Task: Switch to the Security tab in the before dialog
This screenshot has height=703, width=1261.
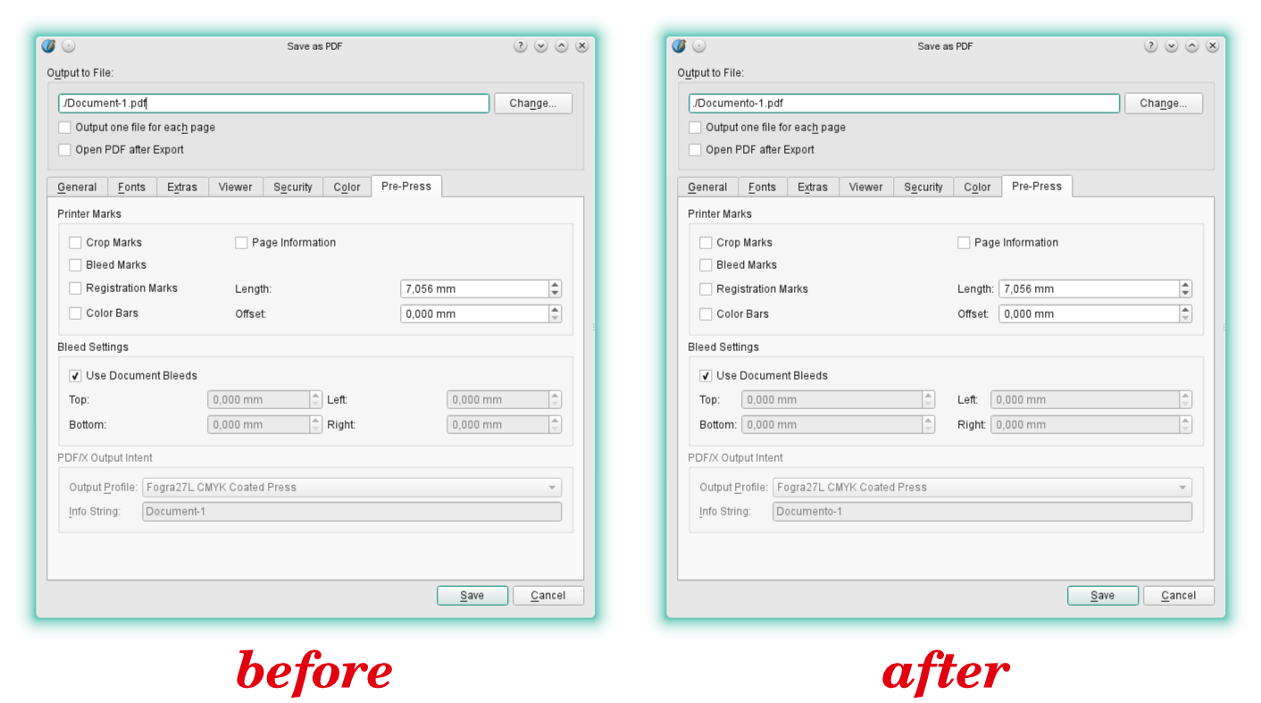Action: [293, 188]
